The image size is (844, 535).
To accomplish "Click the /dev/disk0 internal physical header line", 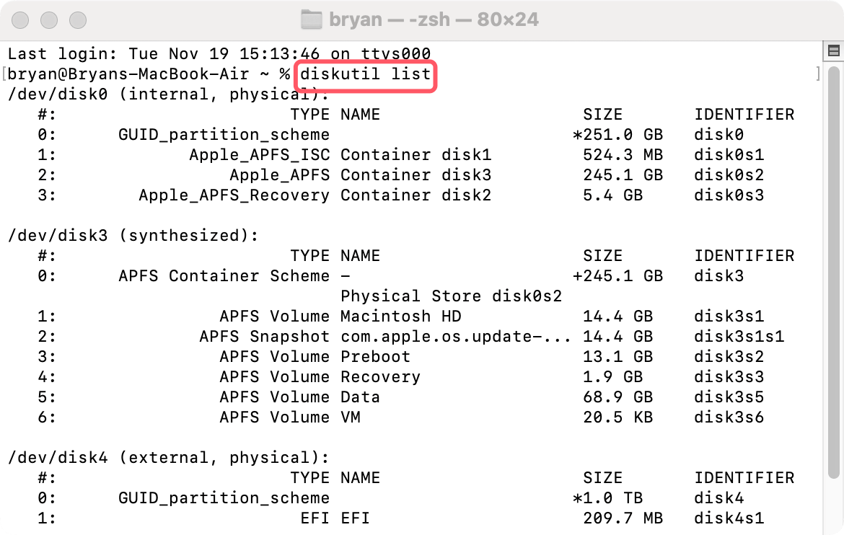I will (x=167, y=94).
